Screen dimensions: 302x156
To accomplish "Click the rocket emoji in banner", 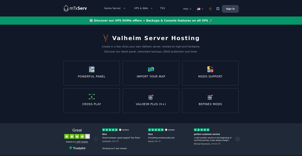I will (211, 21).
